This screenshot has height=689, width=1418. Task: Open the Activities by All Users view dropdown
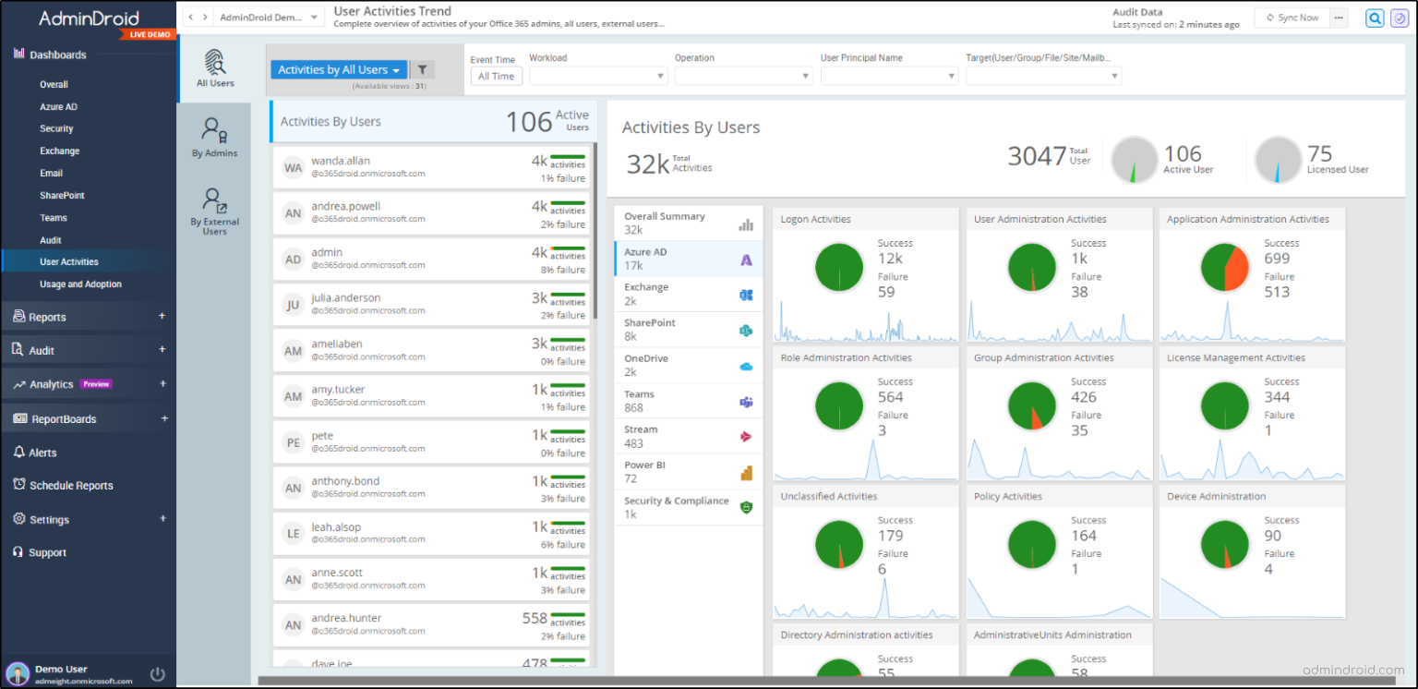coord(340,68)
